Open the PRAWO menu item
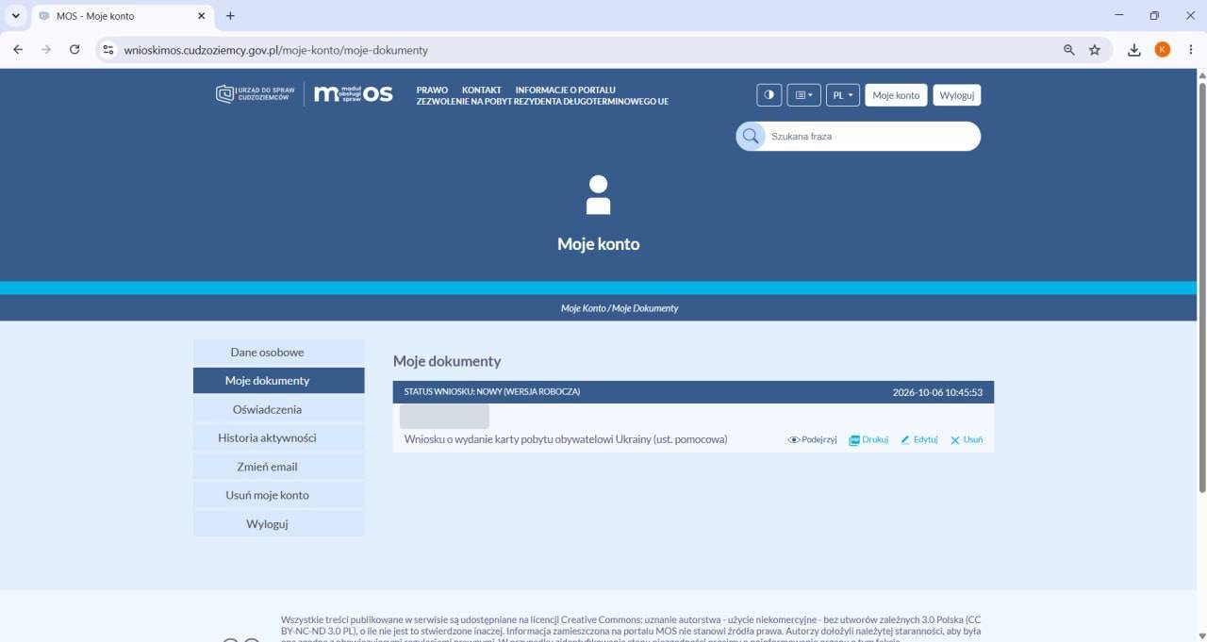1207x642 pixels. [432, 90]
